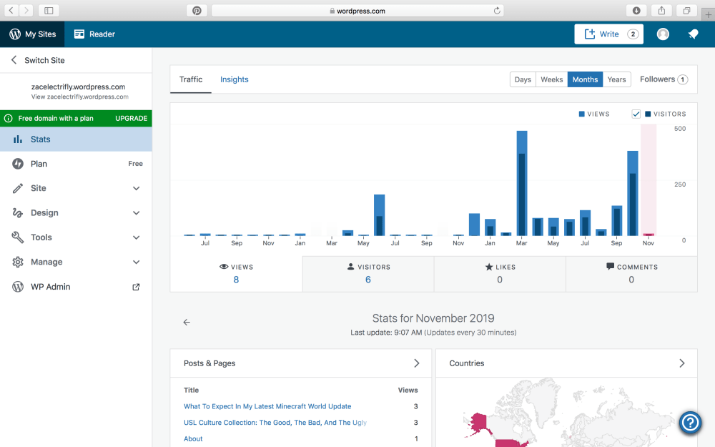715x447 pixels.
Task: Open Safari downloads icon
Action: click(x=636, y=11)
